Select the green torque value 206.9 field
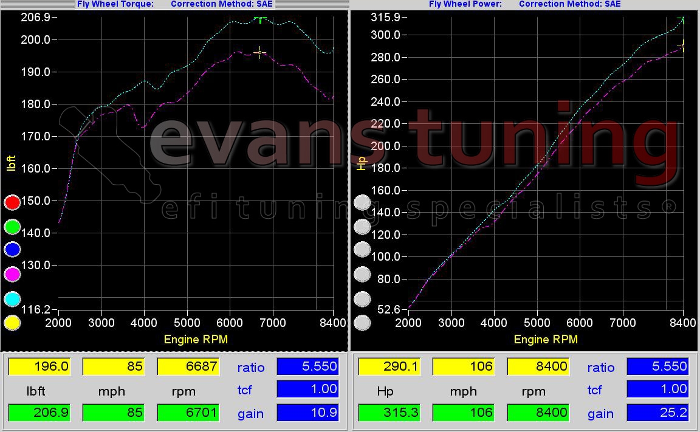This screenshot has width=700, height=432. click(39, 413)
